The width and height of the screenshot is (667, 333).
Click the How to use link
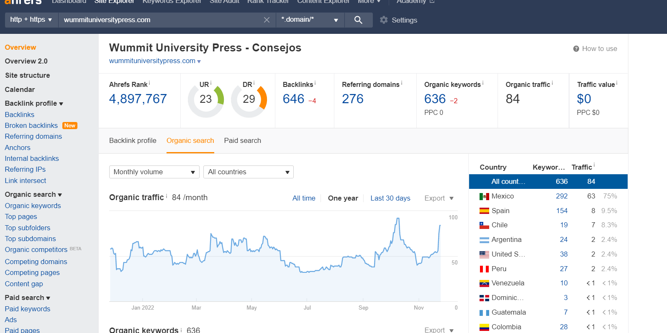(600, 49)
